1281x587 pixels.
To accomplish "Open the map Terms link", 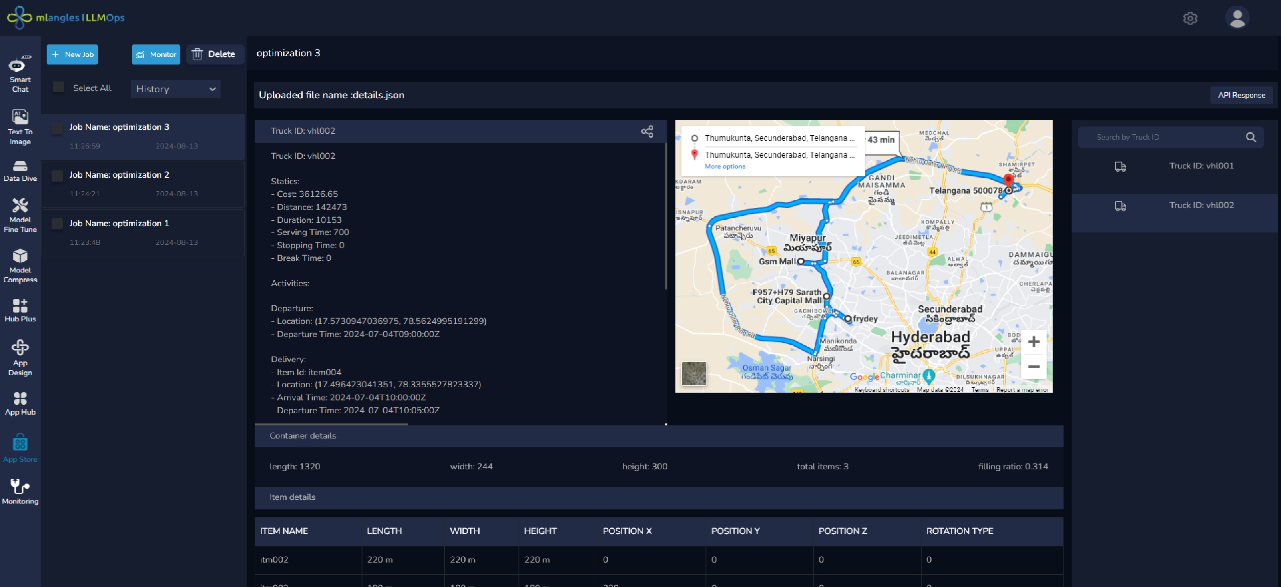I will [980, 390].
